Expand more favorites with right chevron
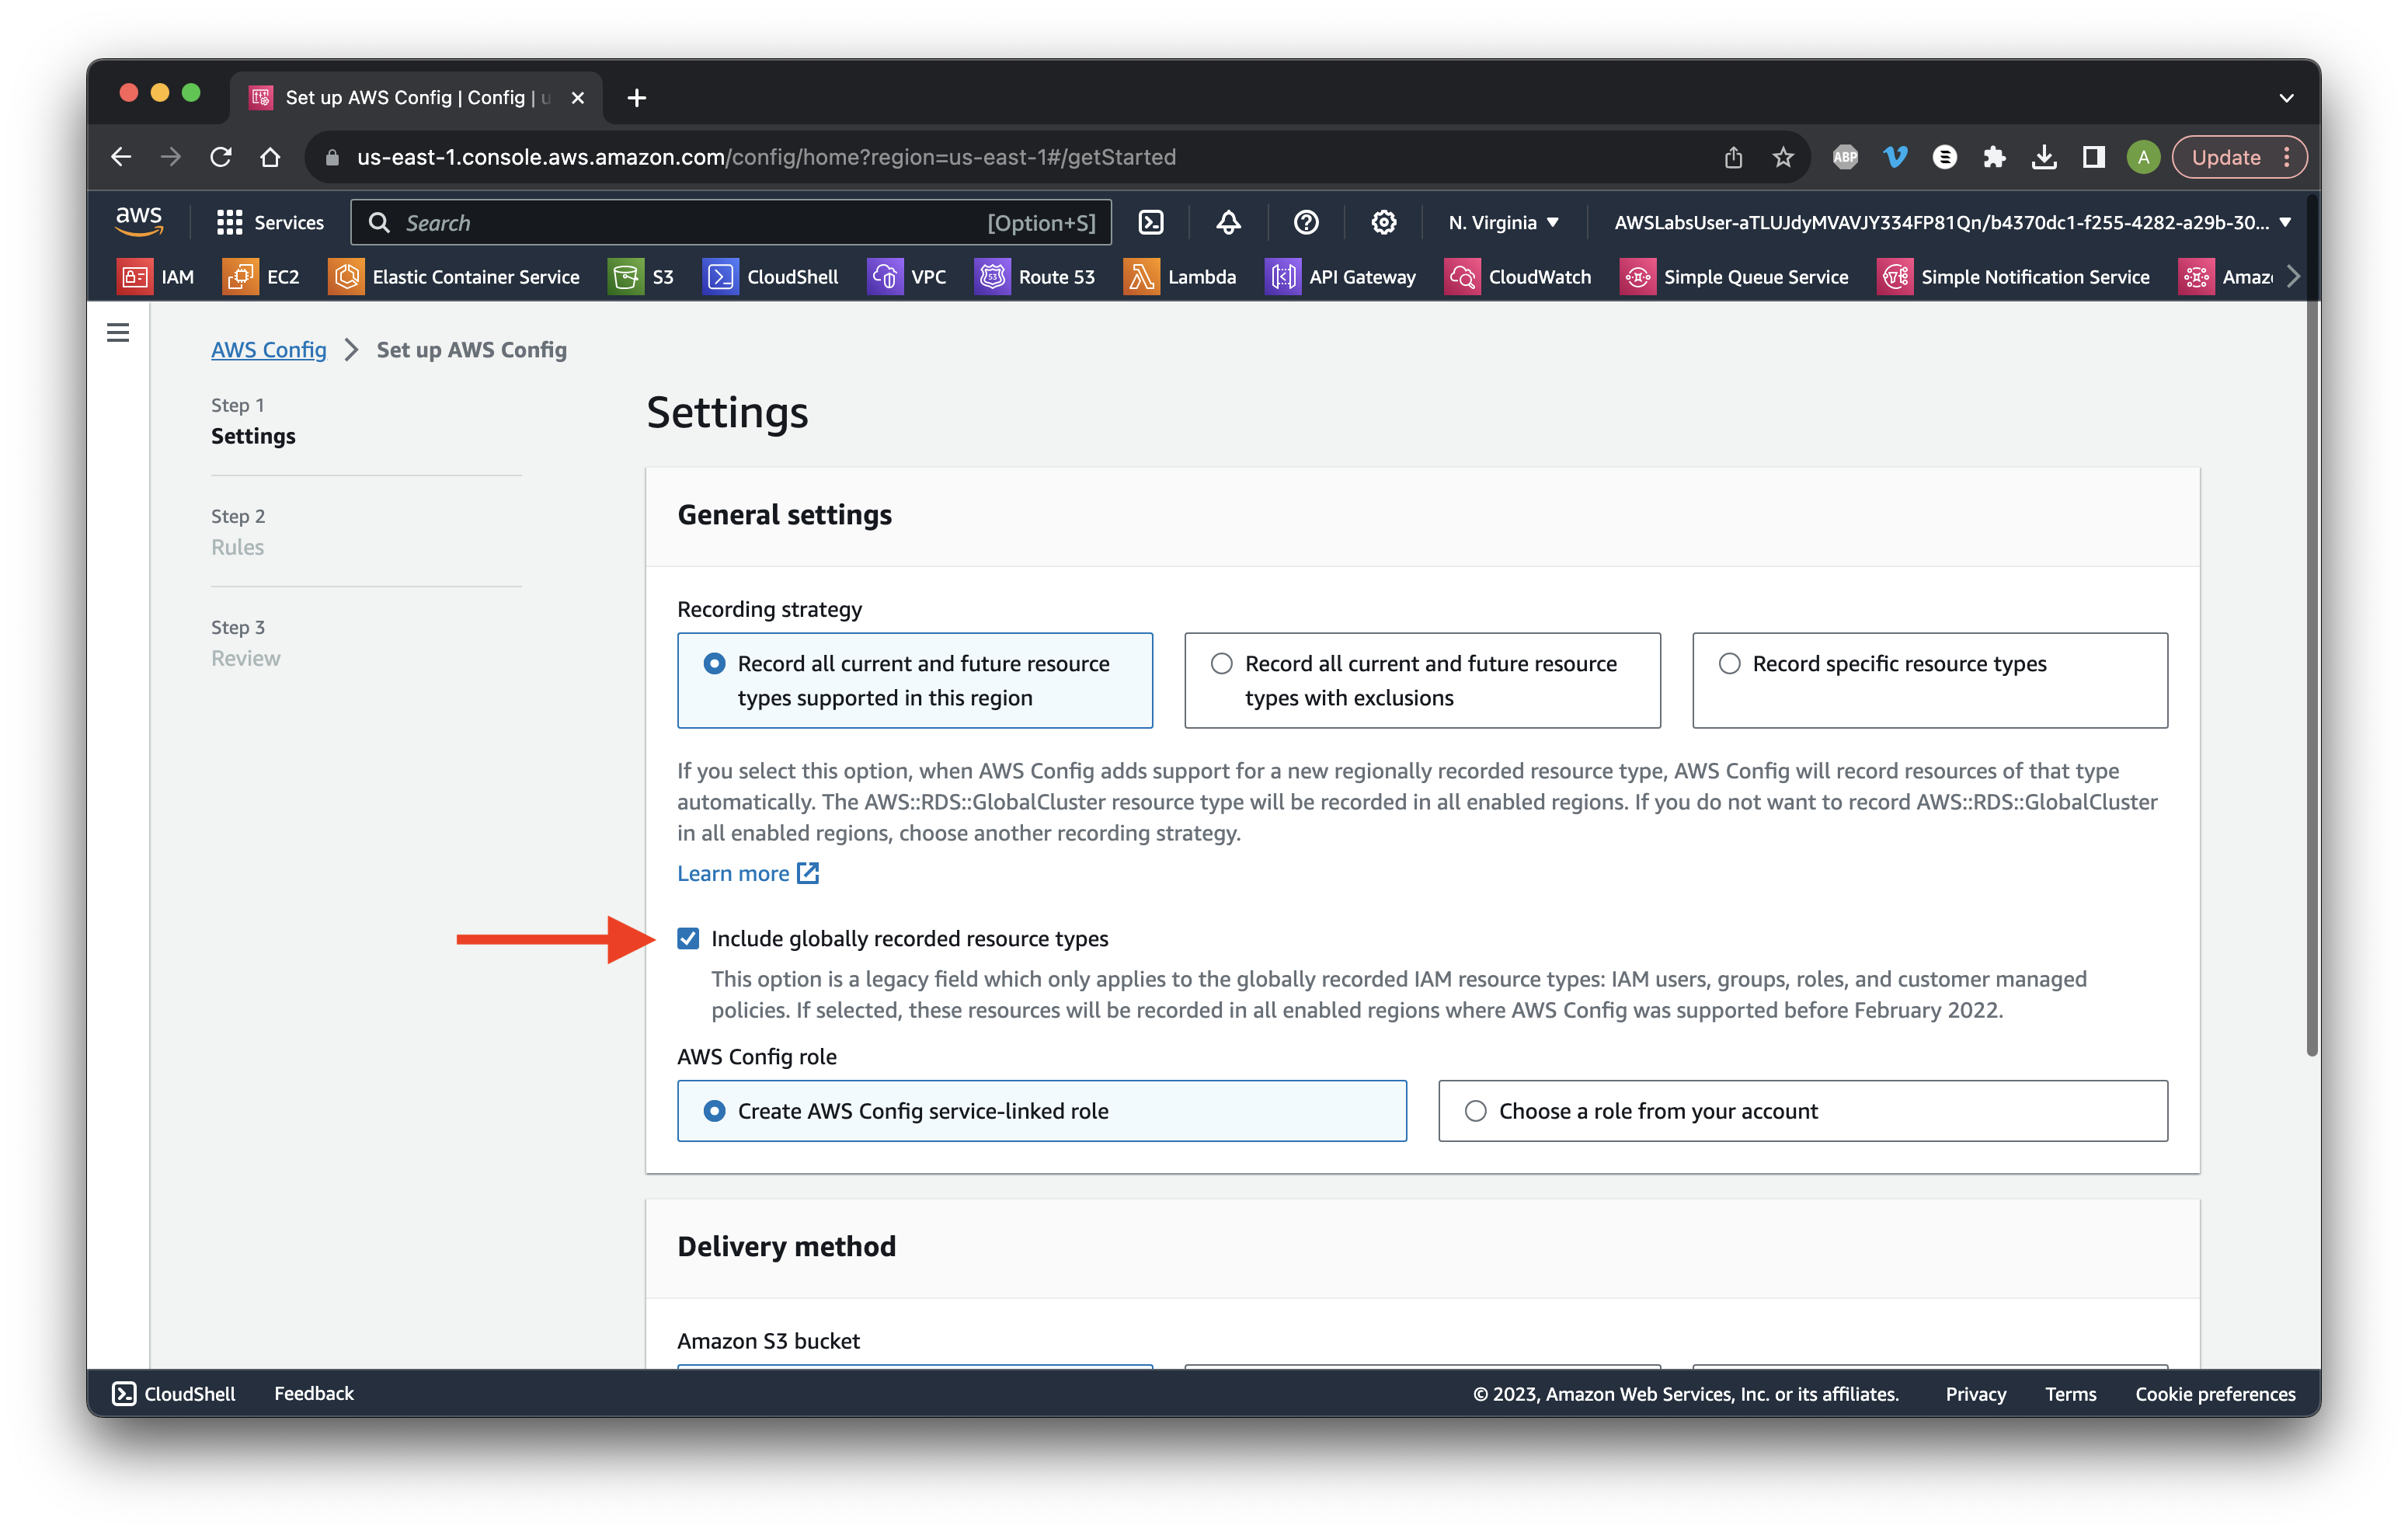2408x1532 pixels. pyautogui.click(x=2293, y=277)
